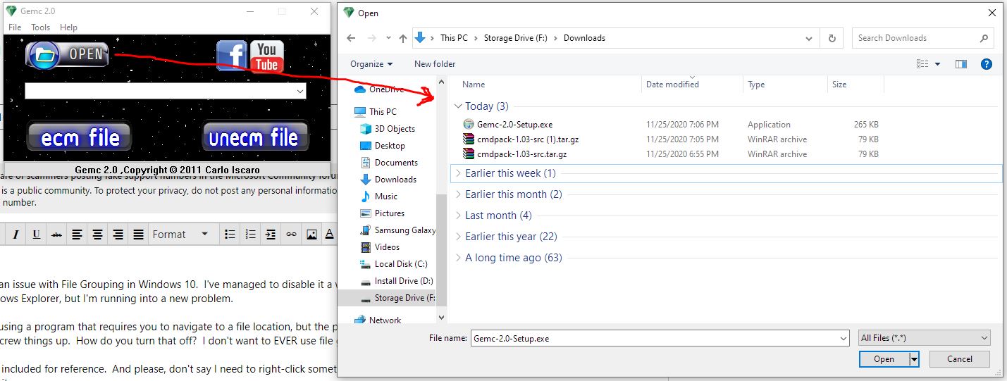
Task: Click This PC in the address bar
Action: point(454,38)
